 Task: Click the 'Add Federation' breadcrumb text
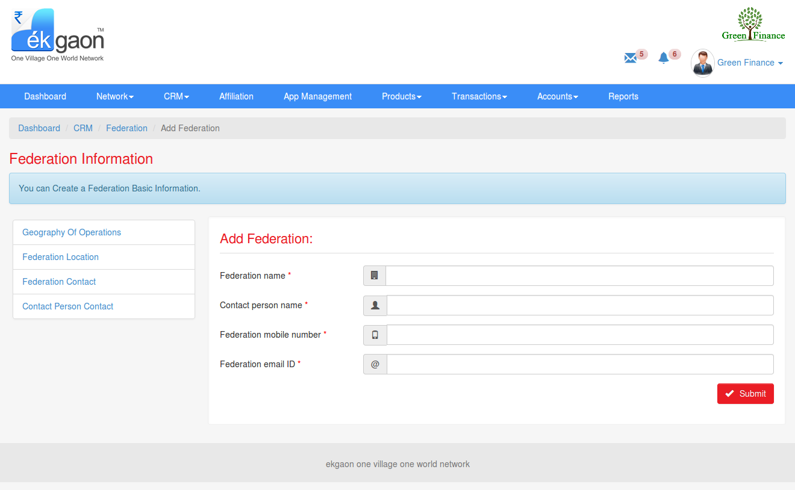[190, 128]
